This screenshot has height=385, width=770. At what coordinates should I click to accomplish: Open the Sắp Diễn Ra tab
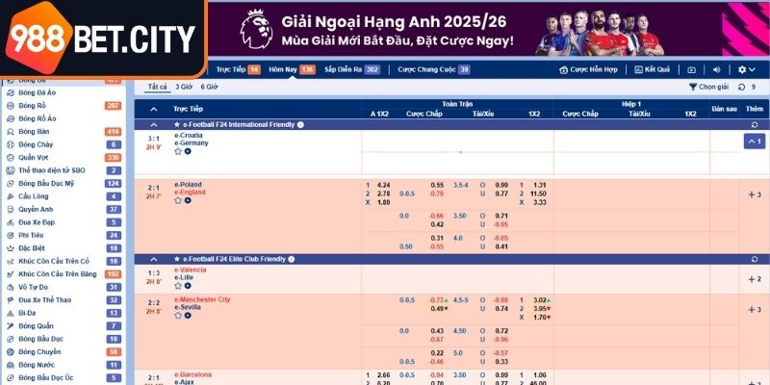[x=351, y=69]
